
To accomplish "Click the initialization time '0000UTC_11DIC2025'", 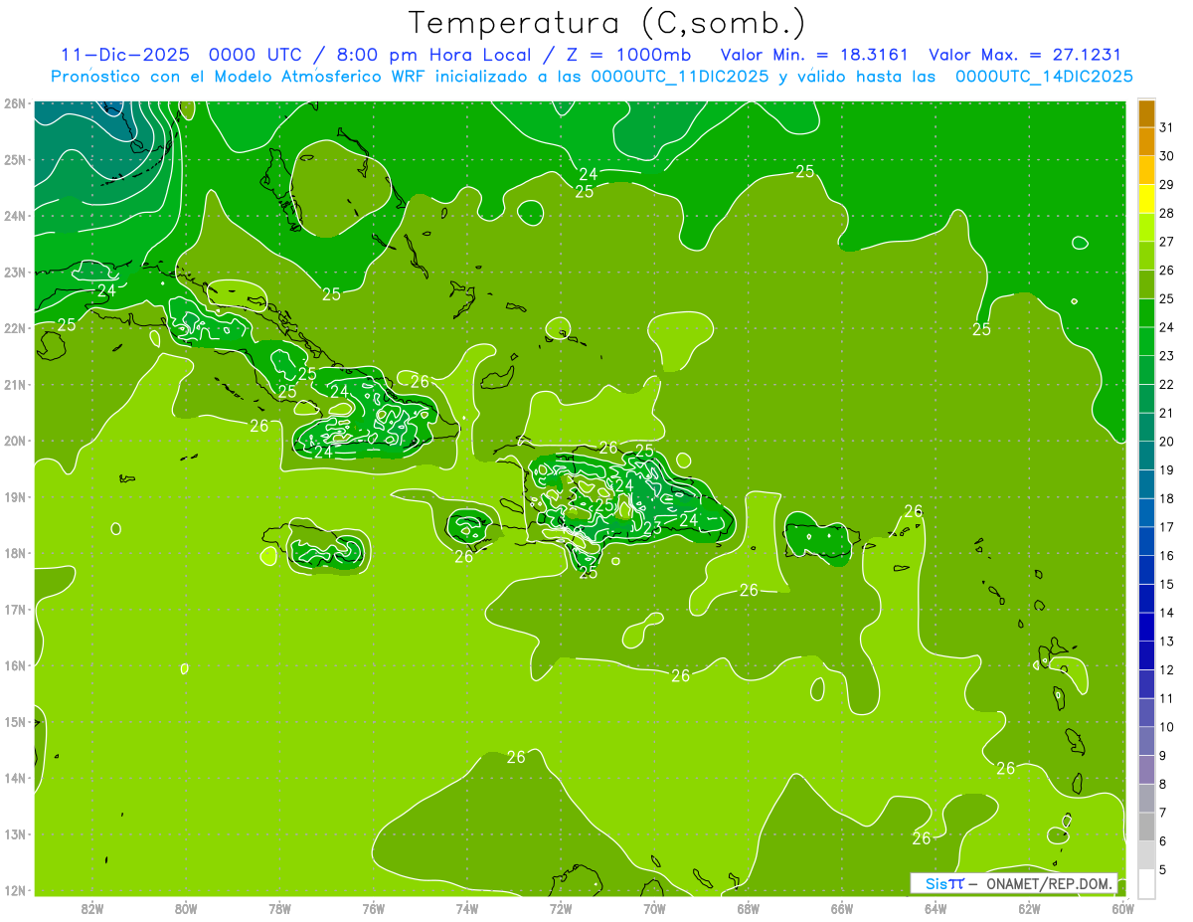I will pyautogui.click(x=680, y=77).
